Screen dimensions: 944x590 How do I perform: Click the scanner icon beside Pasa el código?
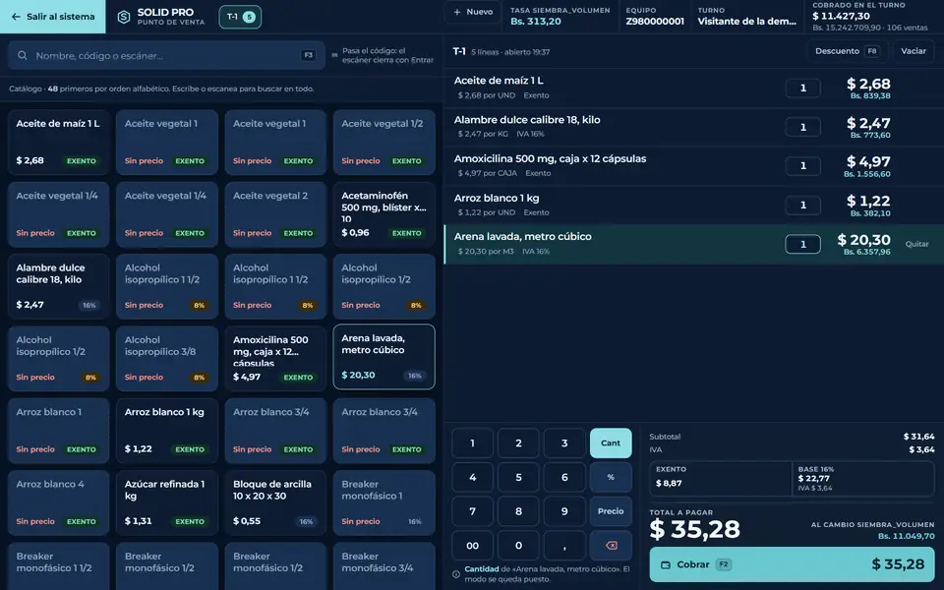click(x=334, y=55)
